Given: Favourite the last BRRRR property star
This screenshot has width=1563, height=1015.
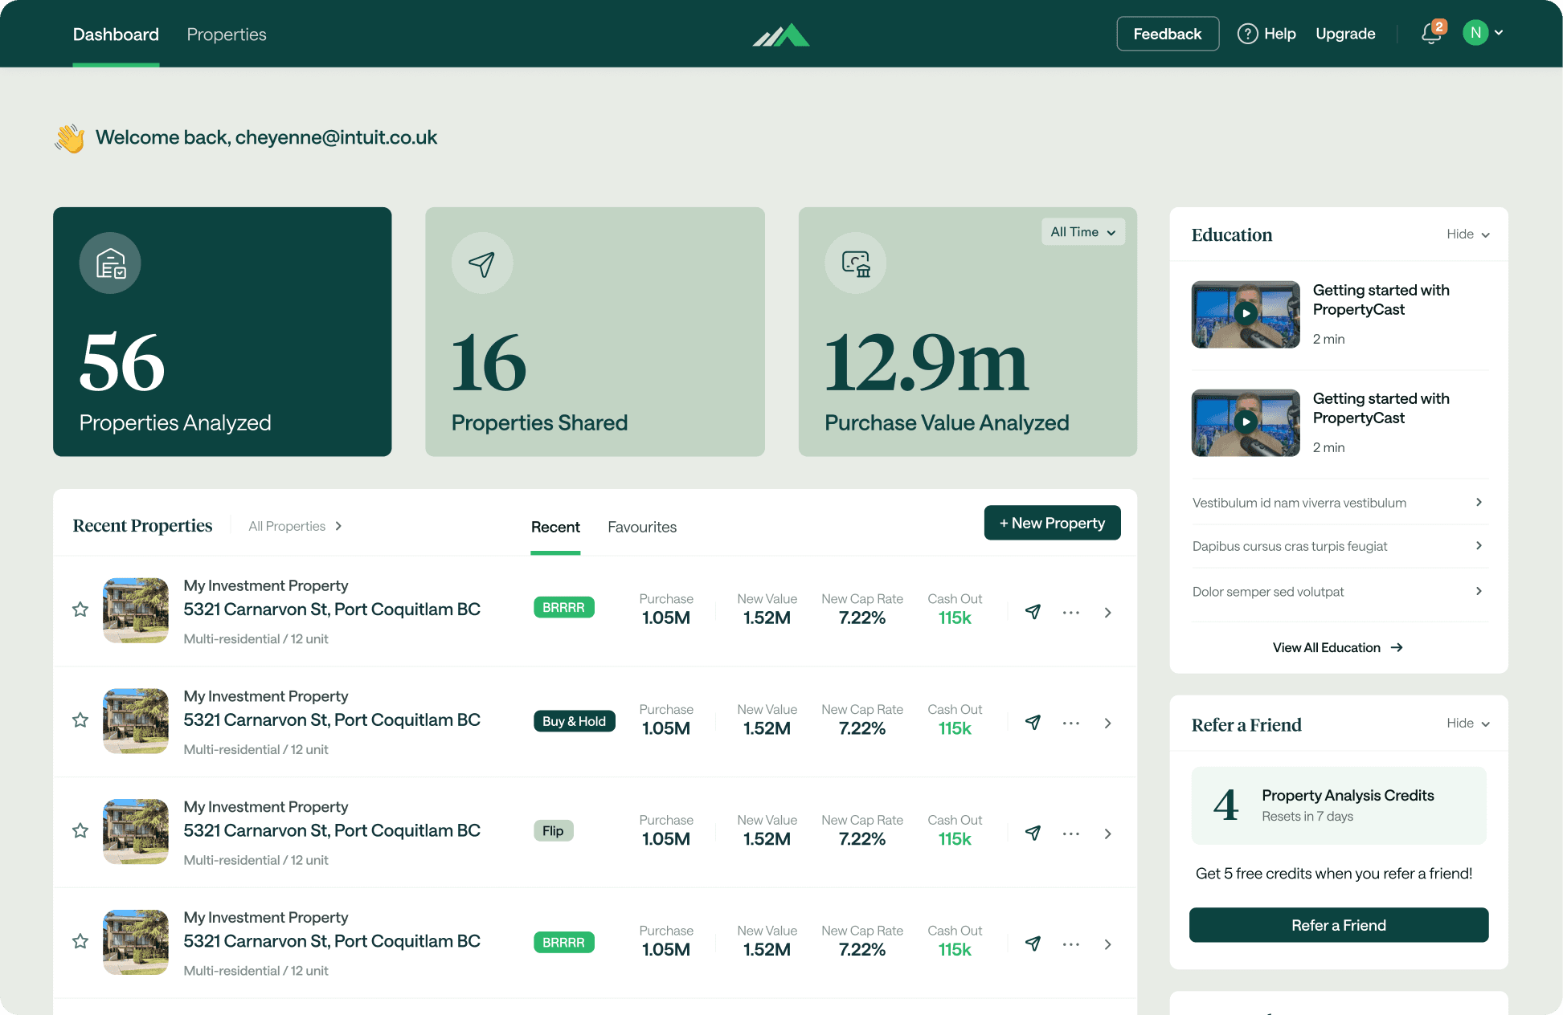Looking at the screenshot, I should tap(80, 941).
